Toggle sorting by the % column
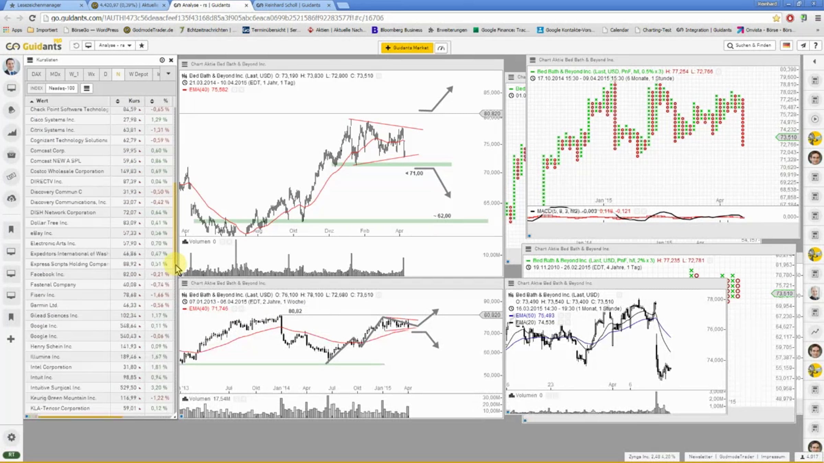Viewport: 824px width, 463px height. [159, 101]
